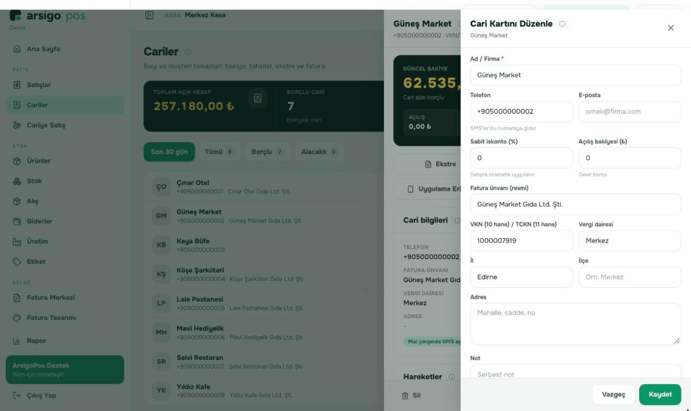
Task: Click the İlçe input field
Action: [x=630, y=277]
